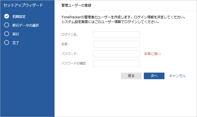Screen dimensions: 197x117
Task: Click into the パスワード field
Action: coord(117,54)
